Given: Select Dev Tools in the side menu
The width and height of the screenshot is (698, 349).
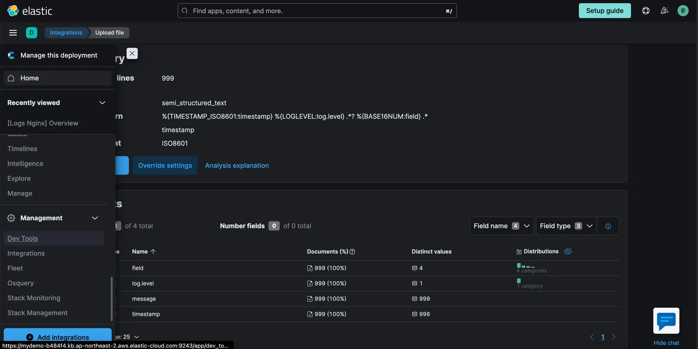Looking at the screenshot, I should pyautogui.click(x=23, y=238).
